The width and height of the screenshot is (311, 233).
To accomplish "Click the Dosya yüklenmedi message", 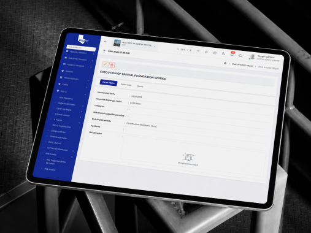I will click(188, 164).
